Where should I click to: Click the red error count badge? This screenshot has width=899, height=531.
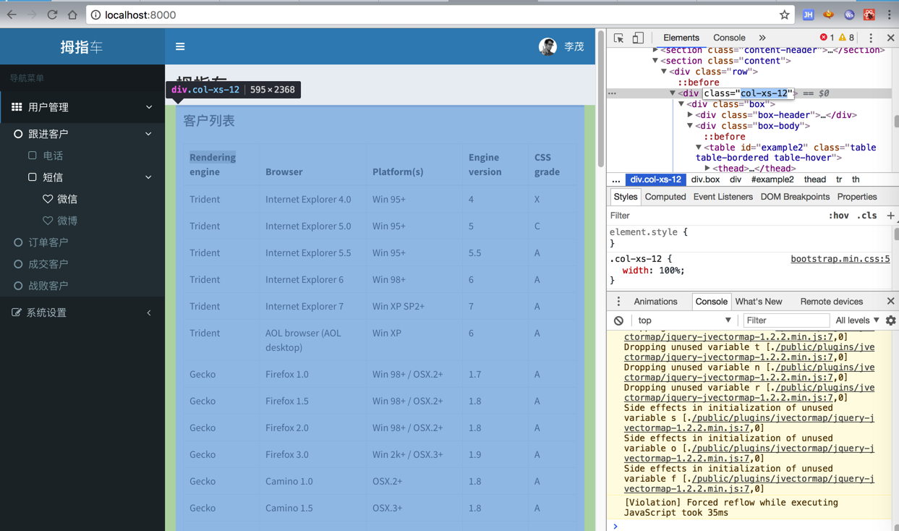pos(827,38)
